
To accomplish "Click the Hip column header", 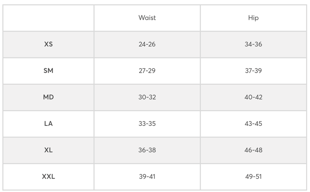I will click(253, 18).
